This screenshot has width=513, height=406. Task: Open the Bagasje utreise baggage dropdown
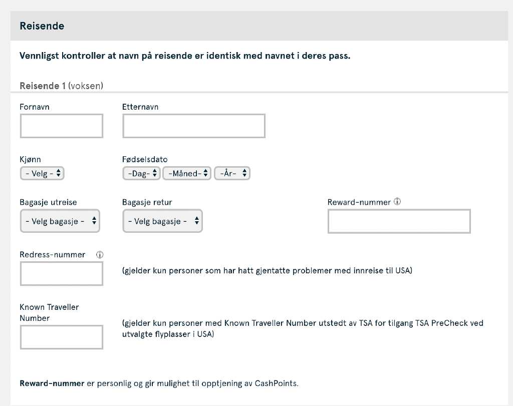tap(60, 221)
